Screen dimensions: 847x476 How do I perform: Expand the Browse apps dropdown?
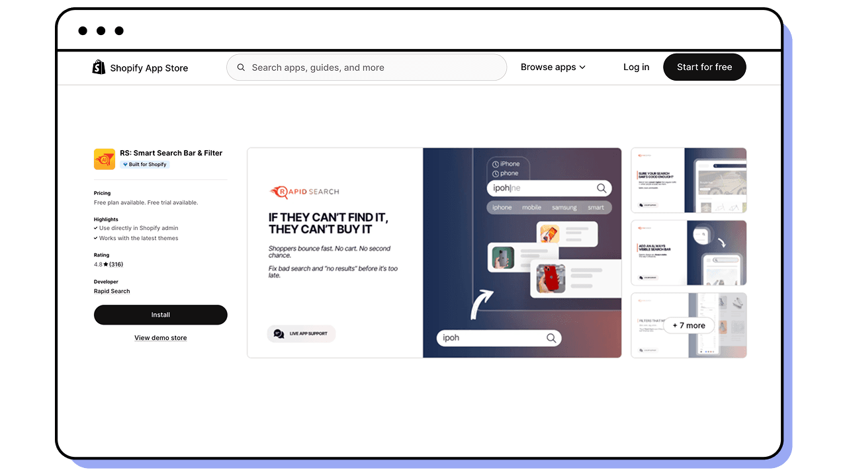[x=553, y=67]
